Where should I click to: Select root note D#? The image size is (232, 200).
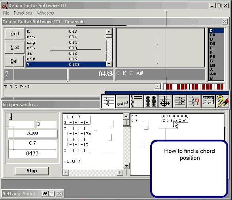(x=216, y=43)
